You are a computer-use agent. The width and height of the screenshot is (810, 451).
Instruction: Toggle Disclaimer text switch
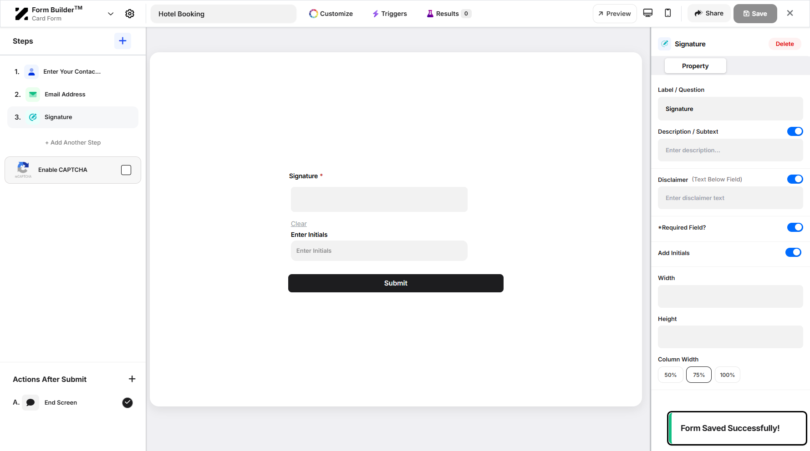(795, 179)
